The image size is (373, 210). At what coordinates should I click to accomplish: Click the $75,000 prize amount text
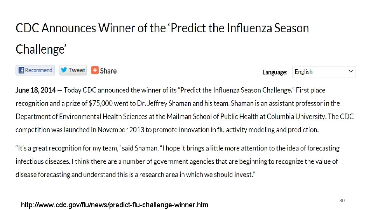click(101, 103)
